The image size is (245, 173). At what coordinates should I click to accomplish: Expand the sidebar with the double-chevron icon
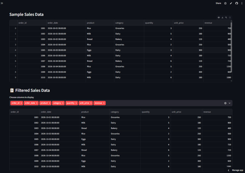click(2, 3)
